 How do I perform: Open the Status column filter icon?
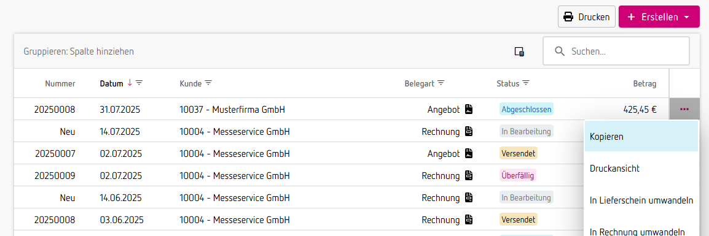[525, 83]
